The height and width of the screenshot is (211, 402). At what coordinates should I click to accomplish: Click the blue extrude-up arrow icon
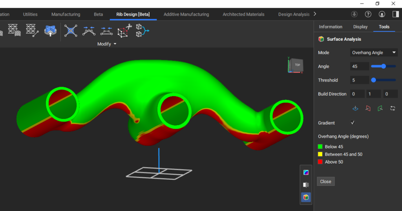click(50, 31)
